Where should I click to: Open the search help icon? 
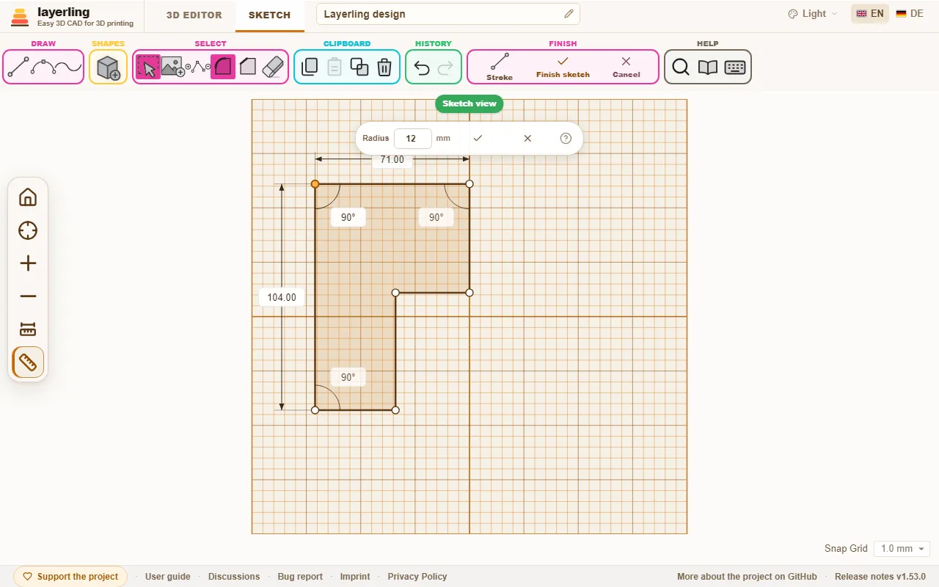point(681,68)
